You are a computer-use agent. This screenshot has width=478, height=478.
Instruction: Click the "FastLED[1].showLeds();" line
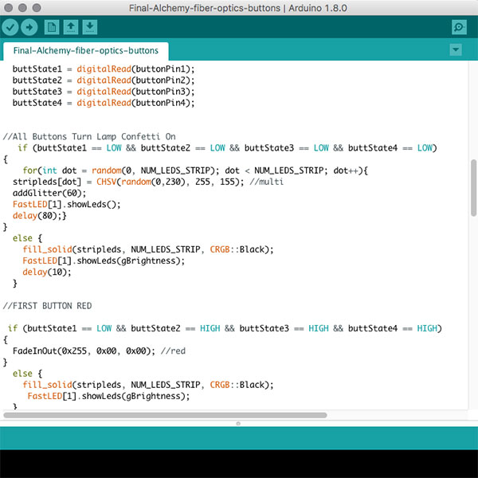(66, 204)
